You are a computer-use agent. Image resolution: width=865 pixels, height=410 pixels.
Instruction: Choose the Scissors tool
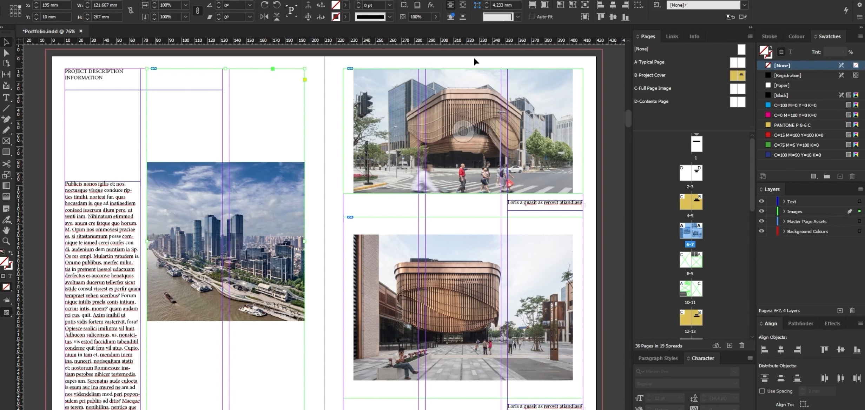6,164
